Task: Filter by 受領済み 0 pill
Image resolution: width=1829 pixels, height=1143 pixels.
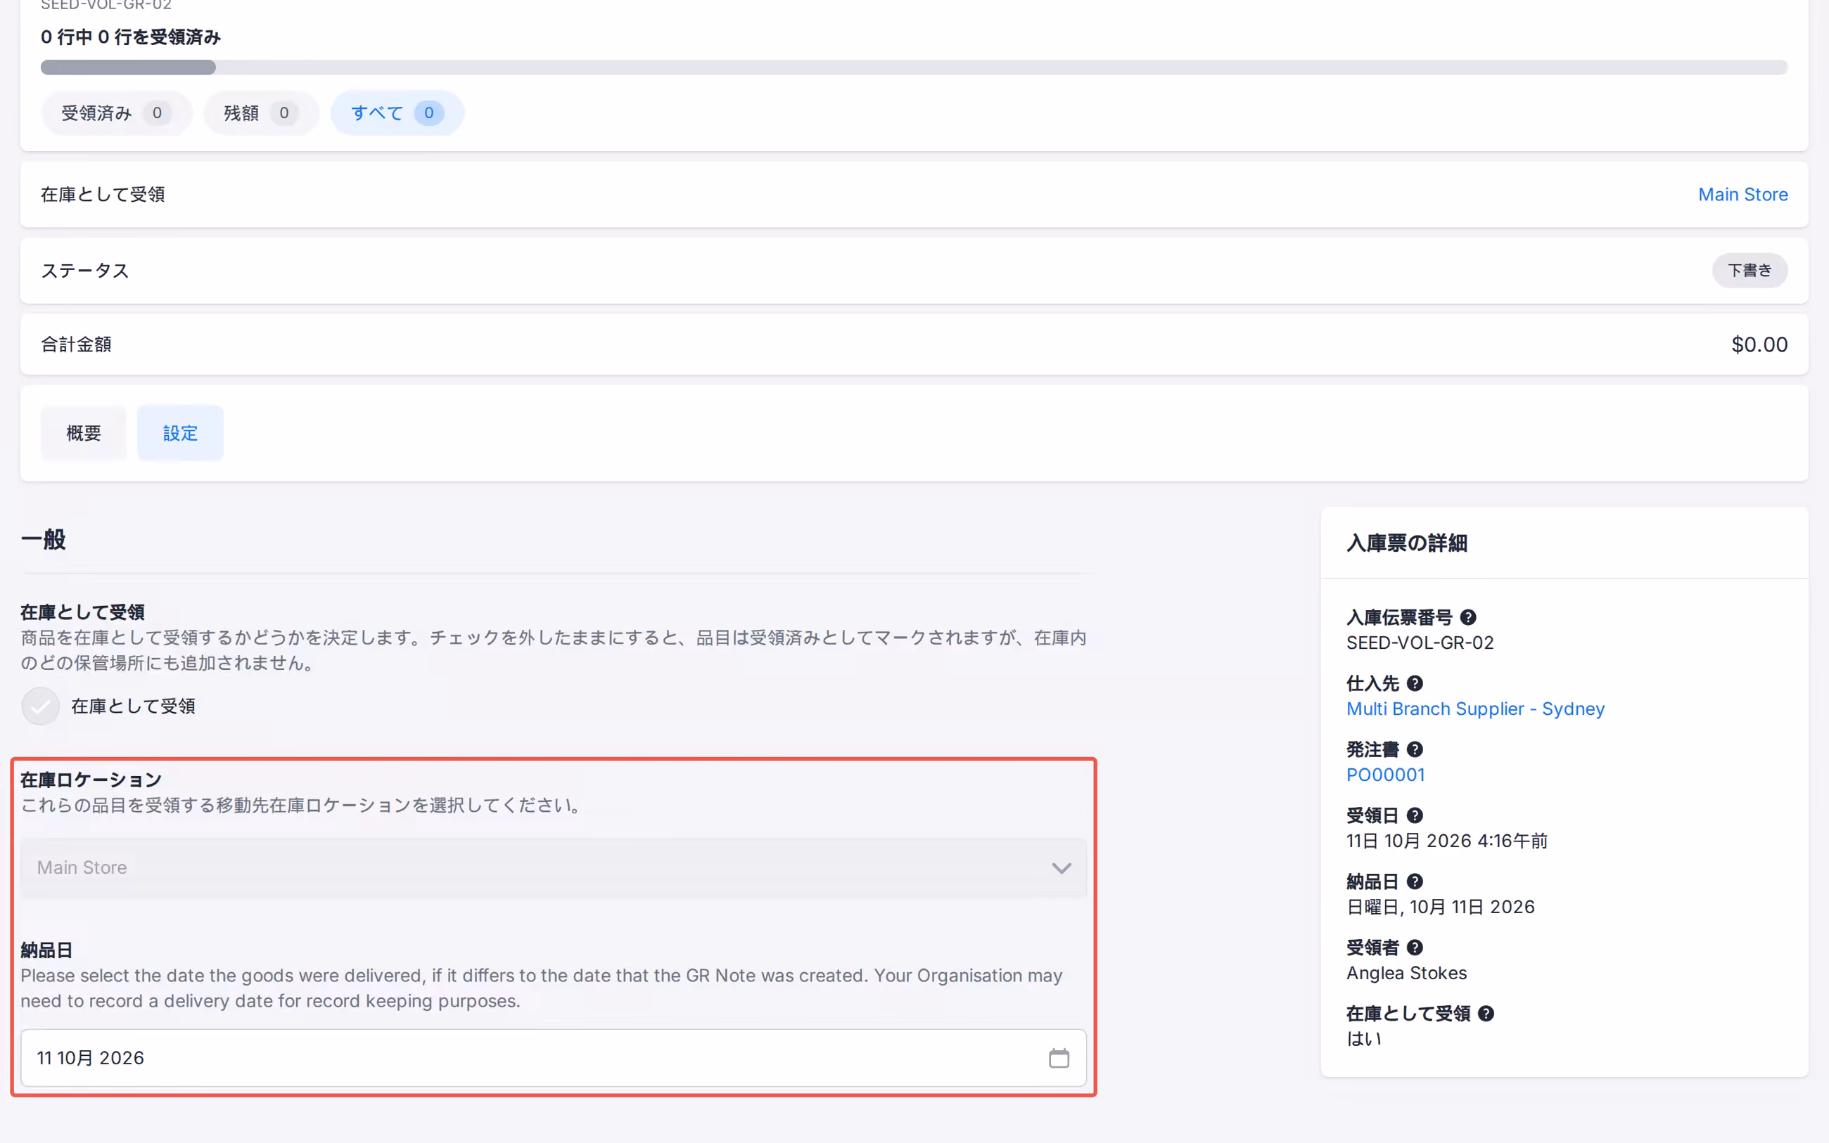Action: tap(117, 113)
